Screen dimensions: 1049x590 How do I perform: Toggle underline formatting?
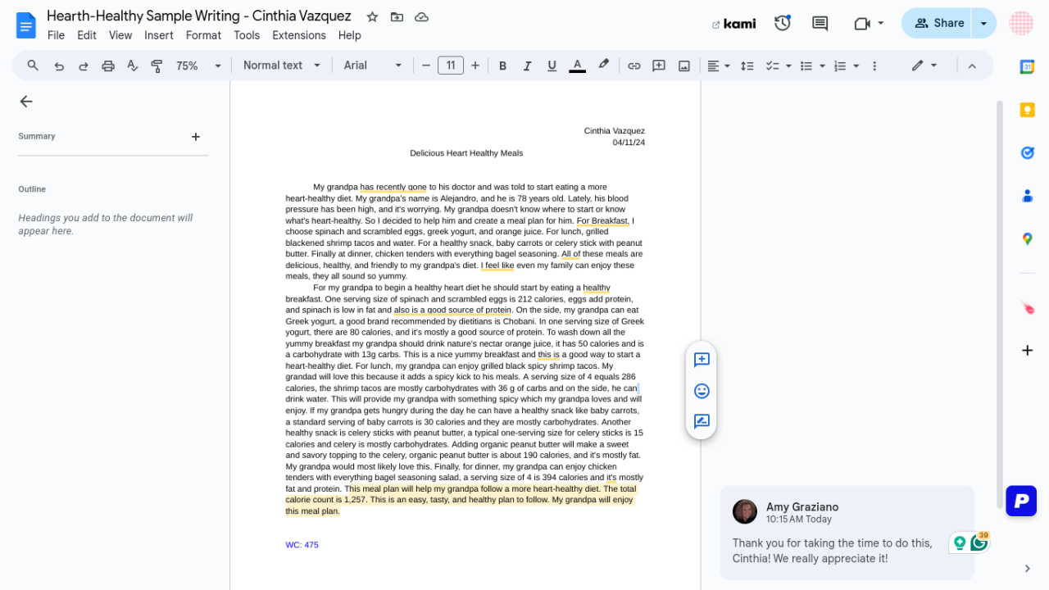coord(552,66)
